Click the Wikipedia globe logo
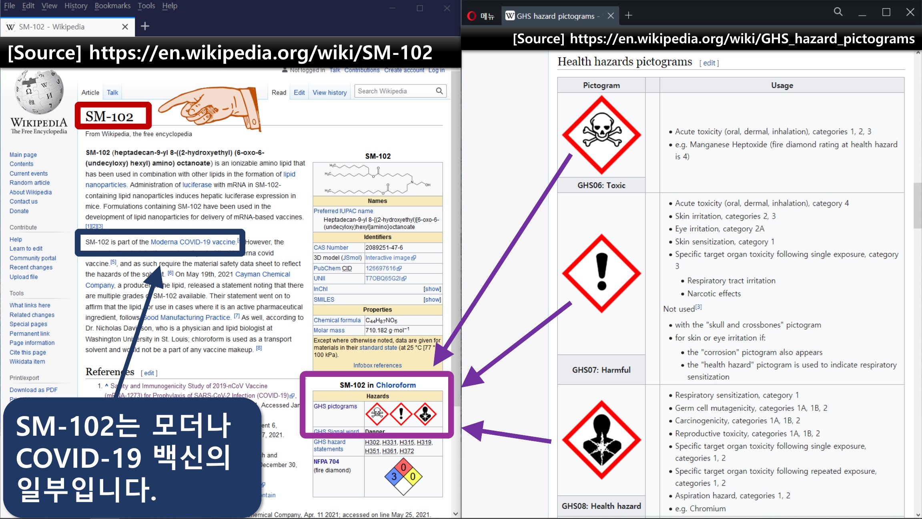The height and width of the screenshot is (519, 922). click(x=39, y=93)
